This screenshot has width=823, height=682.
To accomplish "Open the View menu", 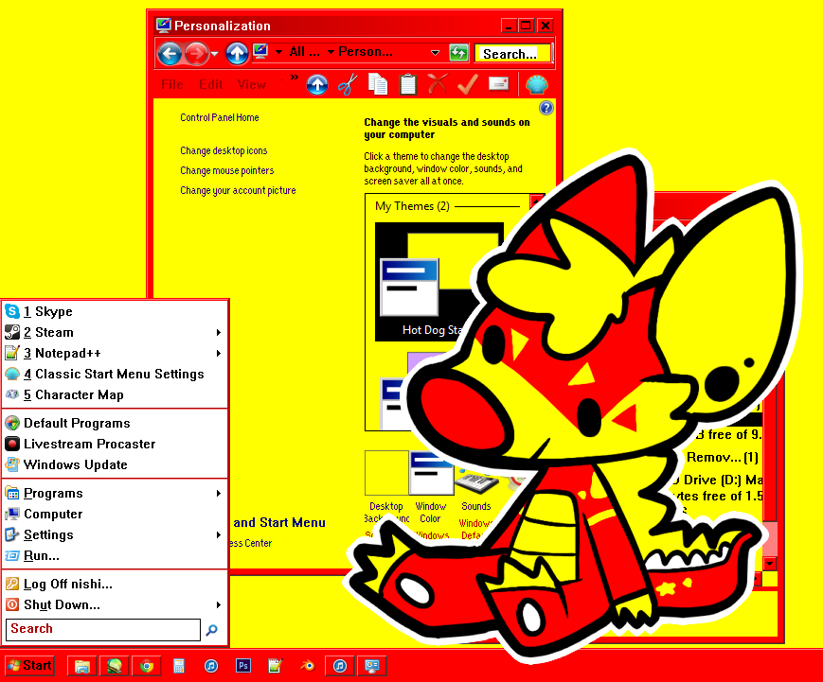I will (251, 84).
